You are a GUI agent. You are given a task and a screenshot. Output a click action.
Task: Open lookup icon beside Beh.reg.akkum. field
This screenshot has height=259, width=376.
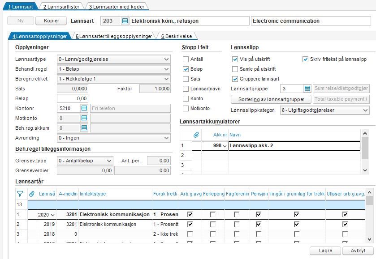click(84, 128)
